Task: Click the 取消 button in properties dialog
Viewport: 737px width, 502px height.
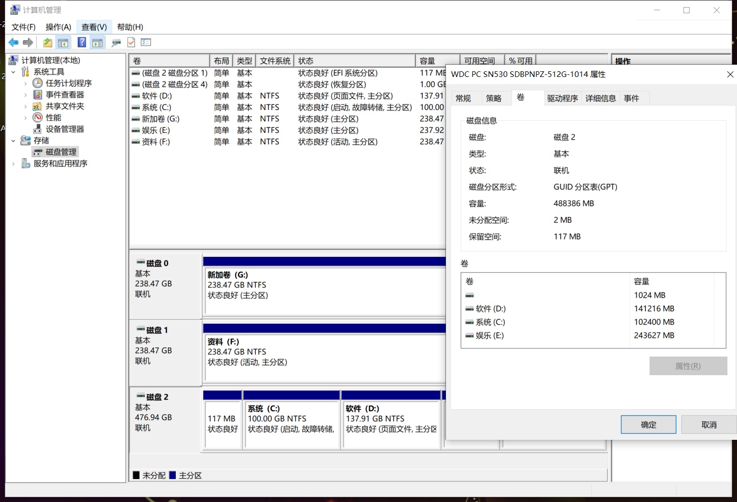Action: pos(708,425)
